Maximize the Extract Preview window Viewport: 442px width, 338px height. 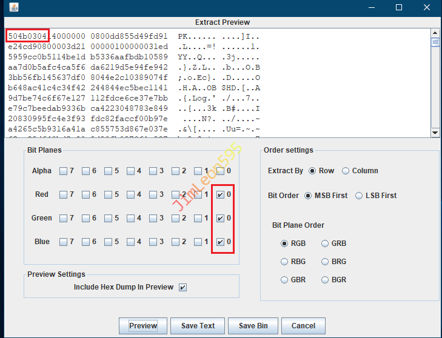point(399,7)
